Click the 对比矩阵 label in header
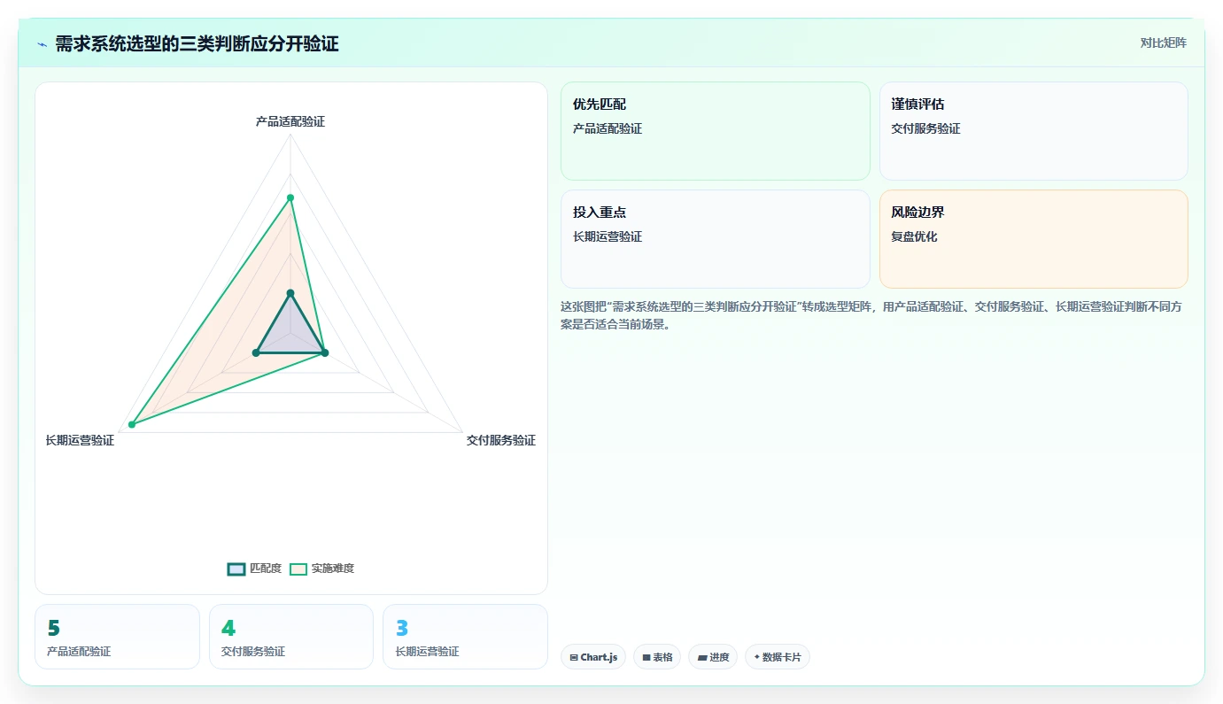 coord(1163,43)
